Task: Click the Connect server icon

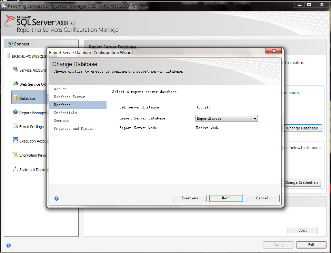Action: coord(10,44)
